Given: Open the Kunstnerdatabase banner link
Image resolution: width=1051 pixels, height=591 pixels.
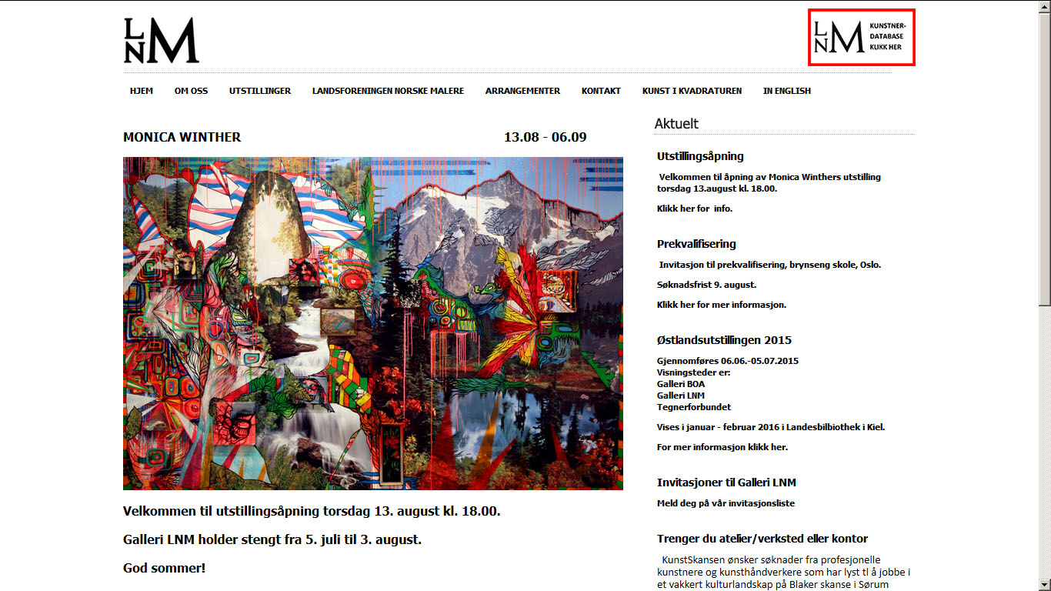Looking at the screenshot, I should pos(862,38).
